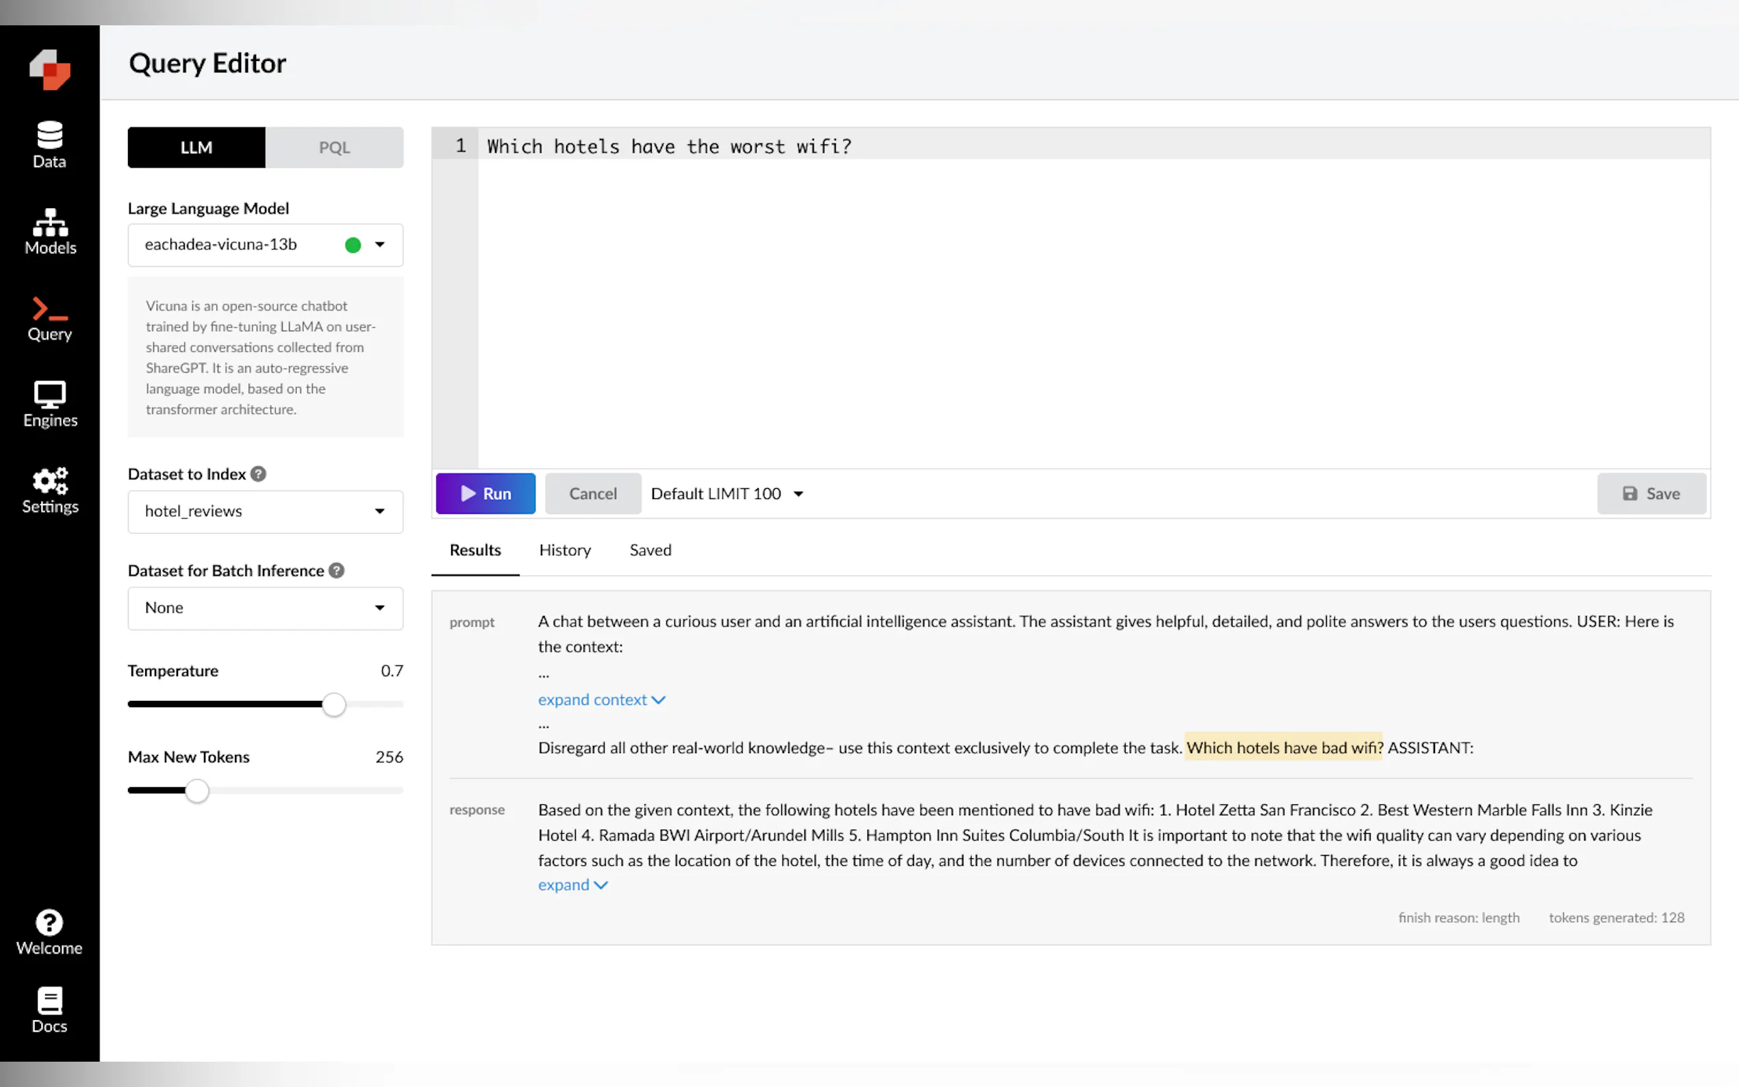Click the Temperature slider handle
Image resolution: width=1739 pixels, height=1087 pixels.
(x=333, y=704)
